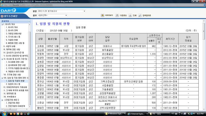Click the 이미지보기 text link
The height and width of the screenshot is (116, 206).
point(109,15)
